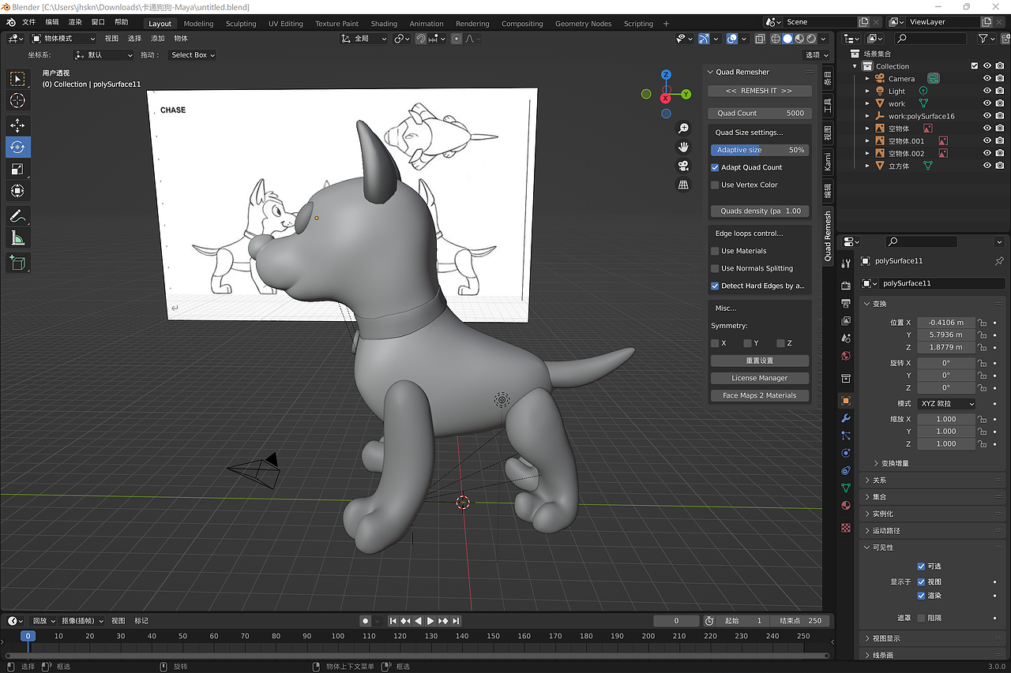This screenshot has width=1011, height=673.
Task: Select the Add Cube tool
Action: pyautogui.click(x=17, y=262)
